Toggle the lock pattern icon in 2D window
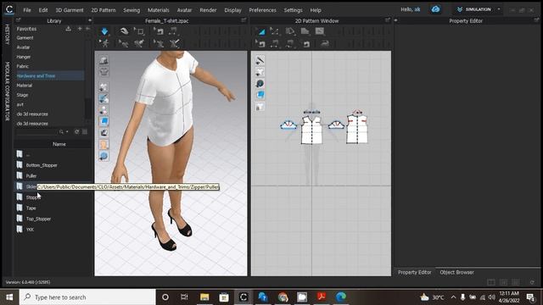 pos(260,107)
